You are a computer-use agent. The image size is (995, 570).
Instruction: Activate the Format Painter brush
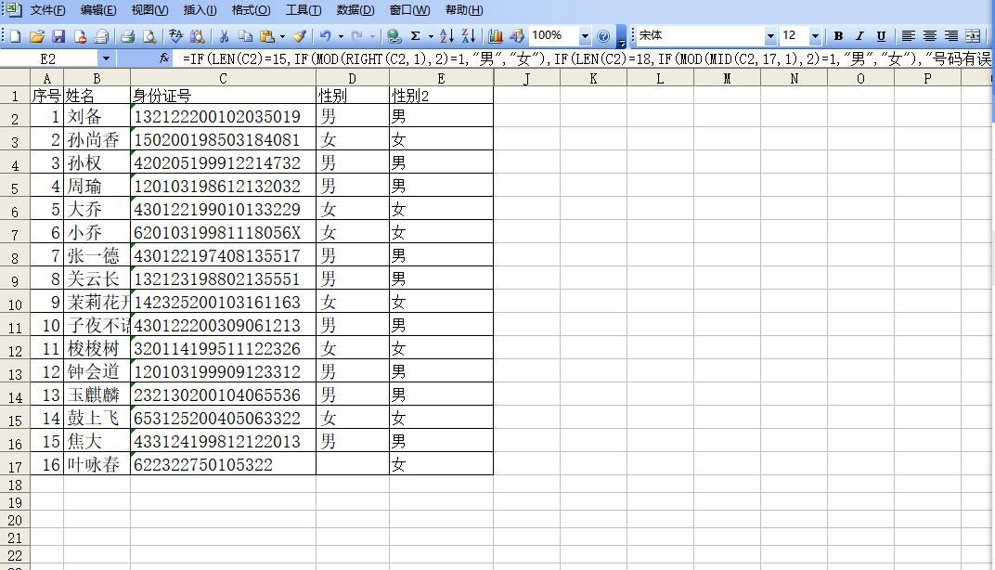coord(299,36)
